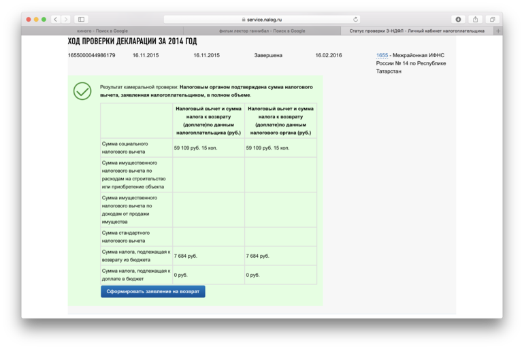The image size is (524, 349).
Task: Click the 'Завершена' status text
Action: pos(268,55)
